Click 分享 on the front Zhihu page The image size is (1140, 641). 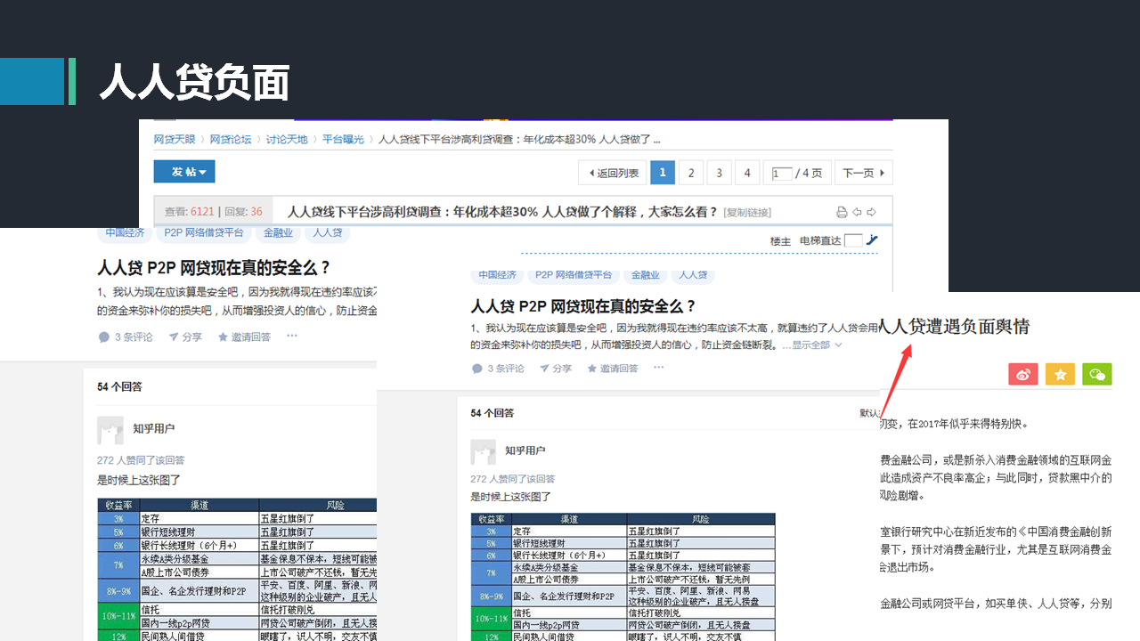click(x=556, y=369)
